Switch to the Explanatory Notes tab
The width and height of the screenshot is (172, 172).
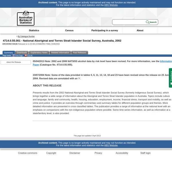click(x=39, y=52)
